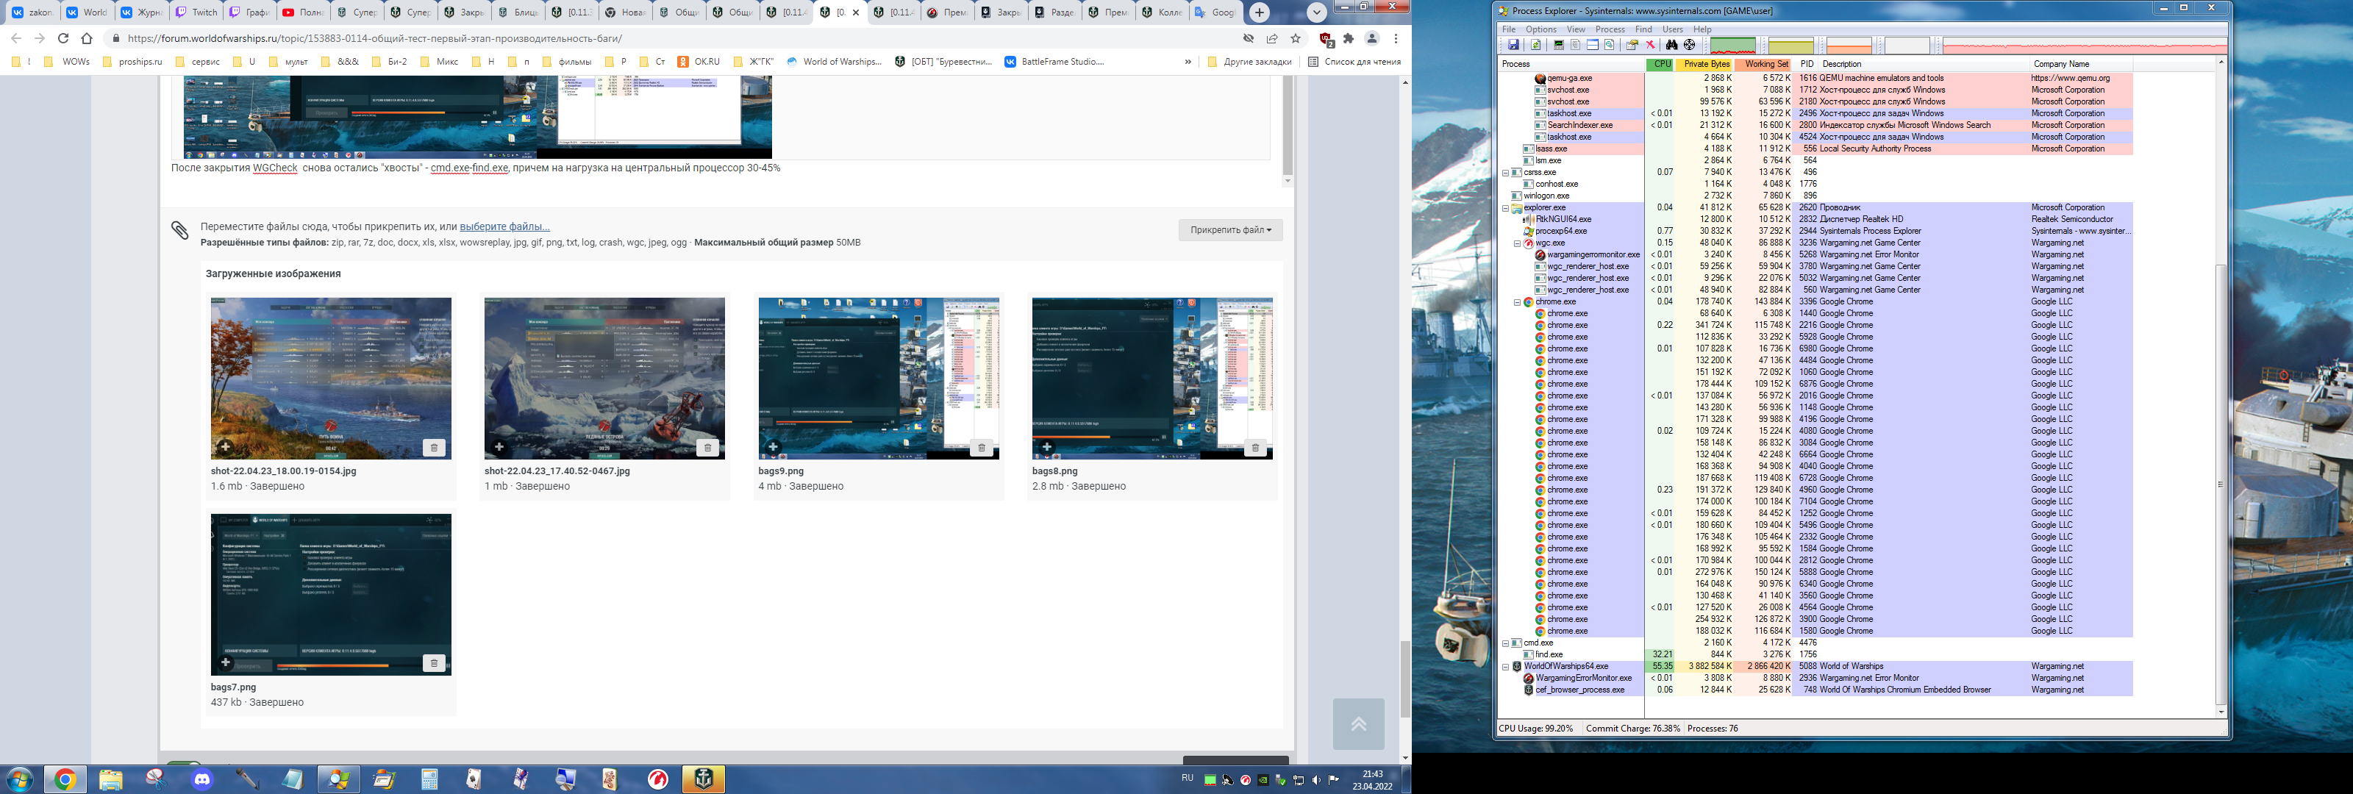Open the BattleFrame Studio bookmark
Screen dimensions: 2353x794
click(1054, 62)
